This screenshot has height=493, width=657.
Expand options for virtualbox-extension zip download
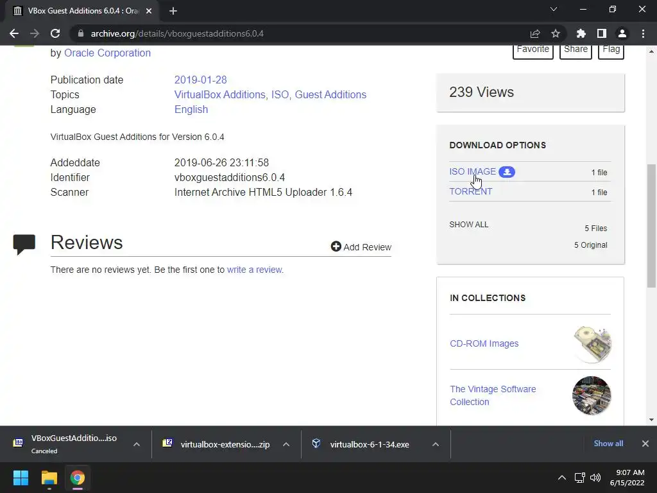[x=286, y=444]
